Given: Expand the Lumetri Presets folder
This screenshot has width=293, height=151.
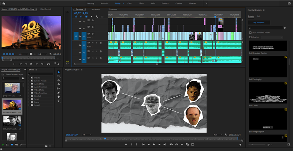Looking at the screenshot, I should [29, 81].
